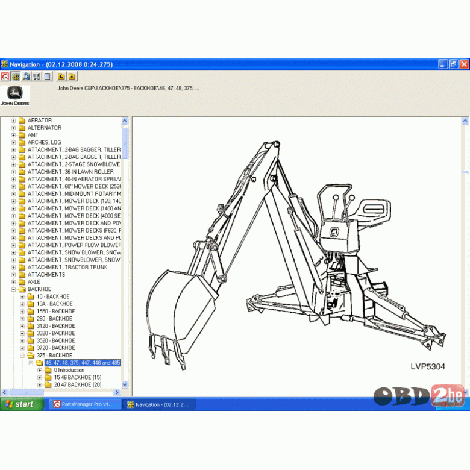
Task: Select ATTACHMENT, MOWER DECK (4000 SE row
Action: (x=74, y=216)
